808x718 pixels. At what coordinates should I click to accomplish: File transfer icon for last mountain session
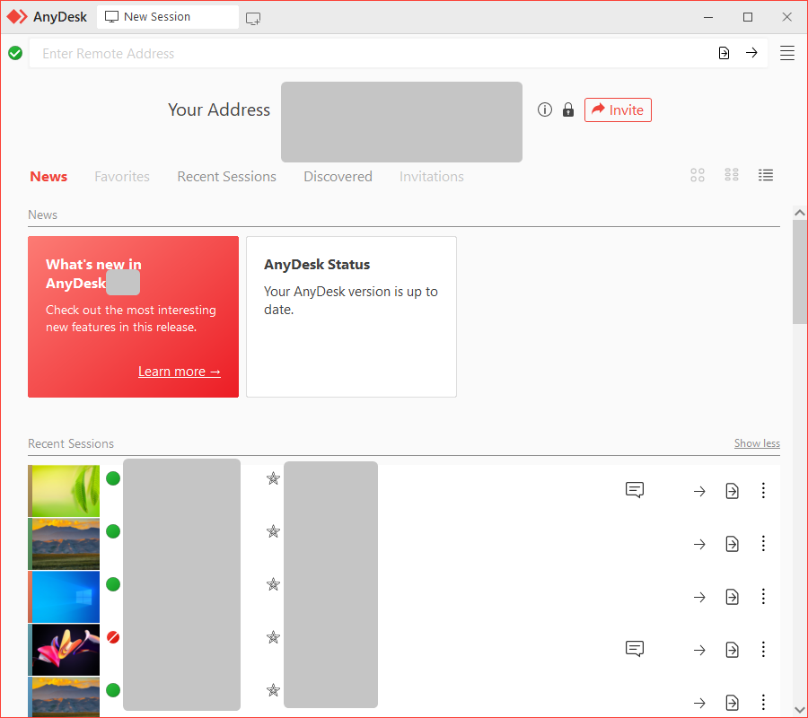pos(733,703)
